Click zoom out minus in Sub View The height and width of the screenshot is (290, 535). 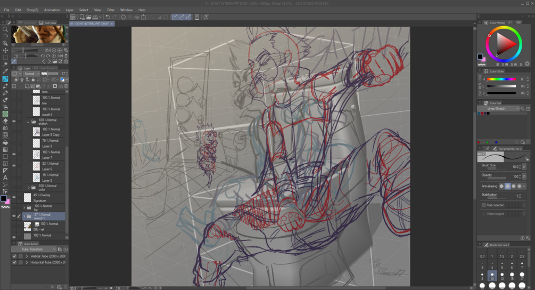coord(54,50)
